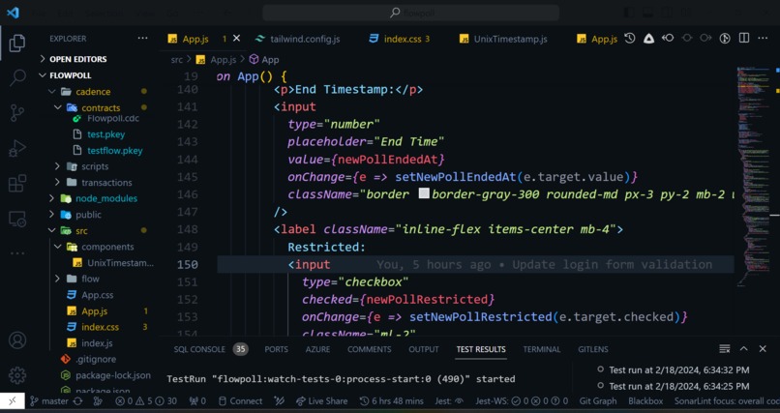Open the Accounts menu

tap(17, 340)
